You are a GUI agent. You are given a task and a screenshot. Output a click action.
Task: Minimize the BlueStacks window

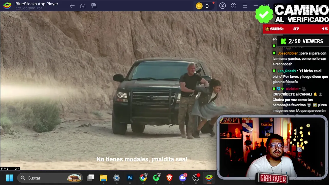(255, 6)
